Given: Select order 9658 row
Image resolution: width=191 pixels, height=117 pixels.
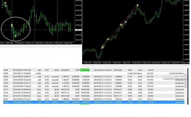Looking at the screenshot, I should tap(94, 77).
